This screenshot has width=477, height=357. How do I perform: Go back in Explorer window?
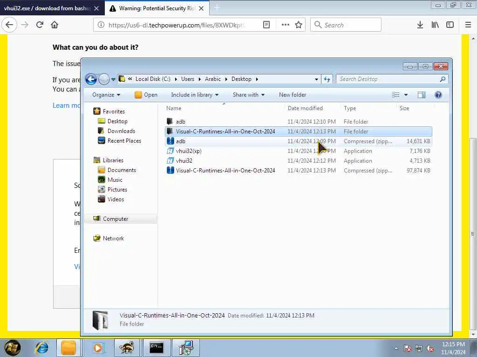[91, 79]
